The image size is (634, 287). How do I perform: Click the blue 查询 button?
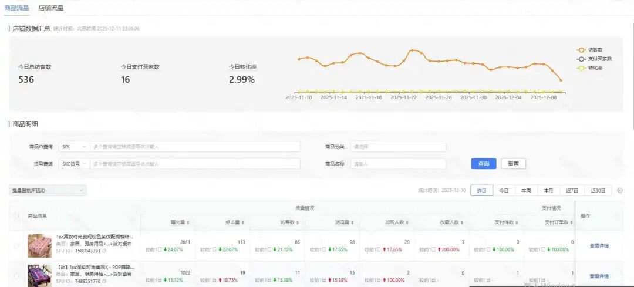click(484, 164)
